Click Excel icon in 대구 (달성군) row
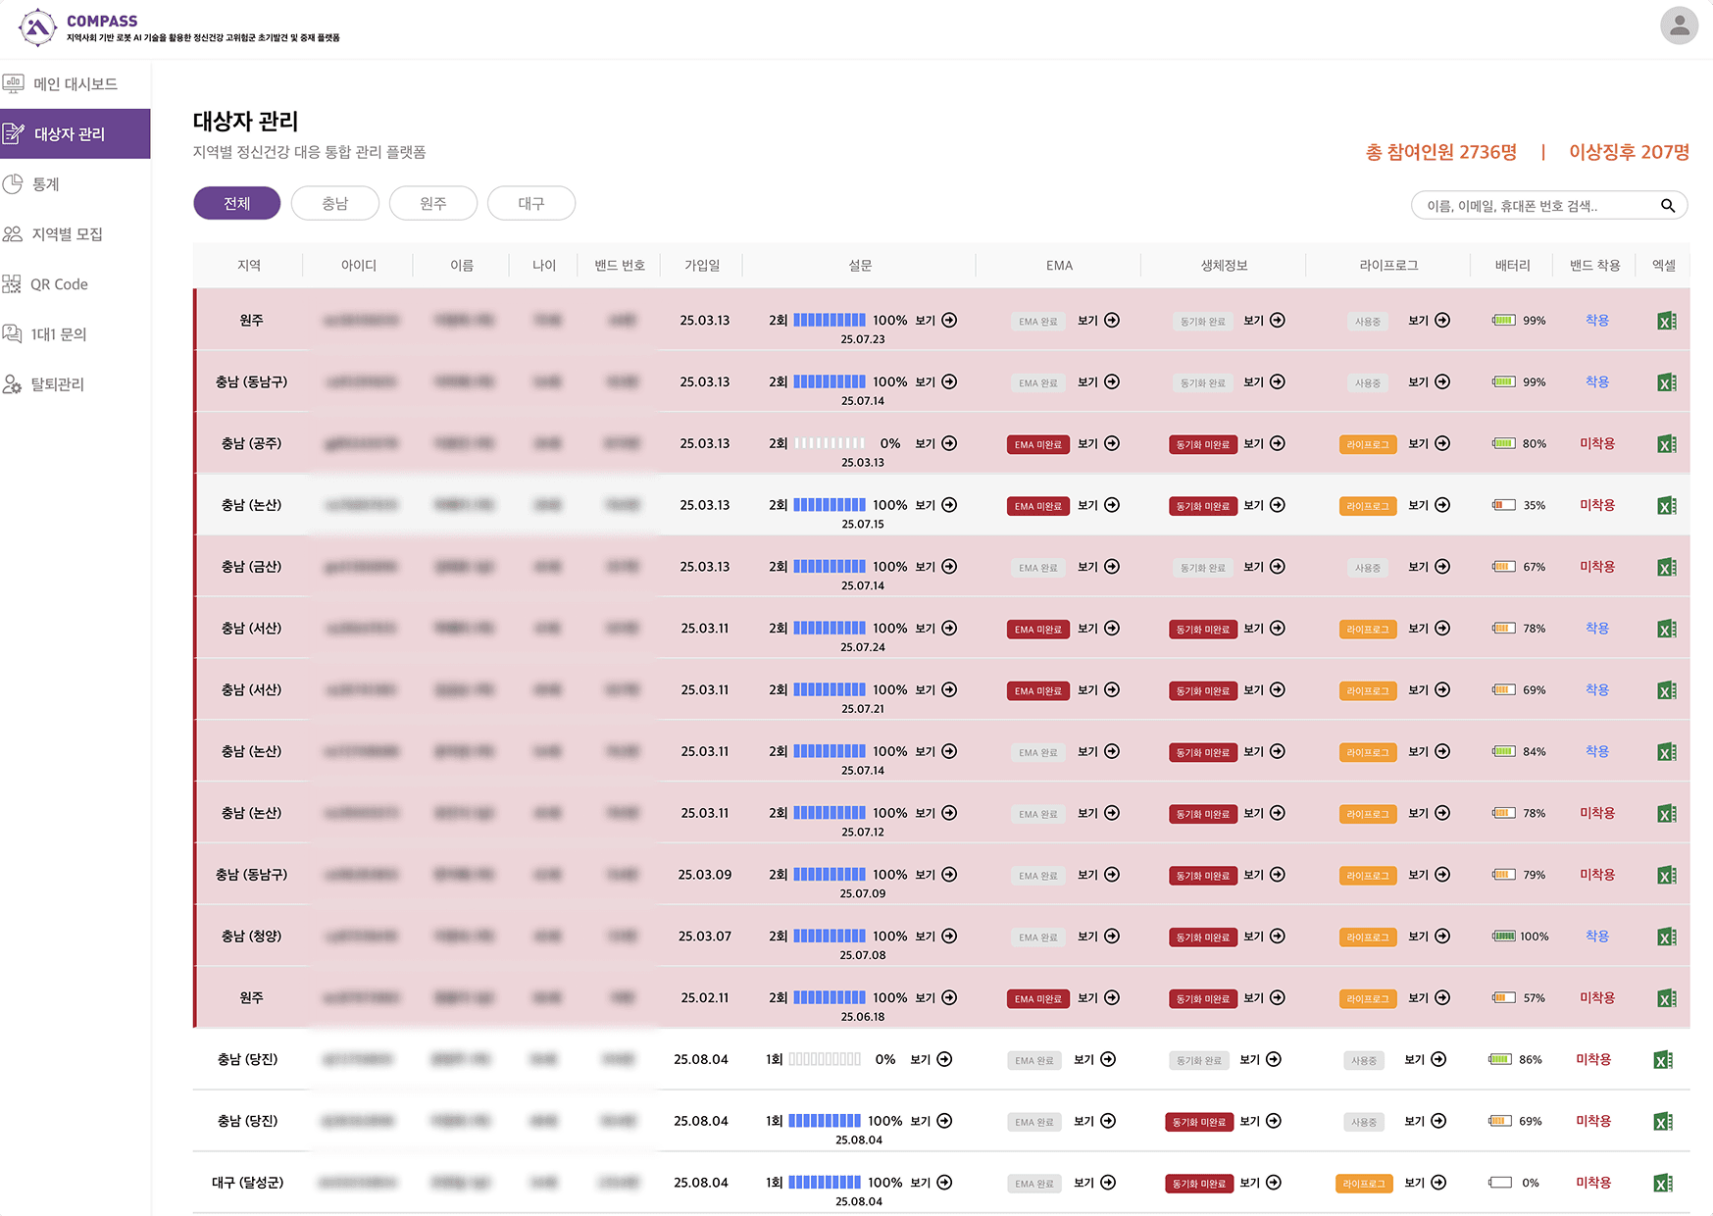The width and height of the screenshot is (1713, 1216). (x=1662, y=1183)
